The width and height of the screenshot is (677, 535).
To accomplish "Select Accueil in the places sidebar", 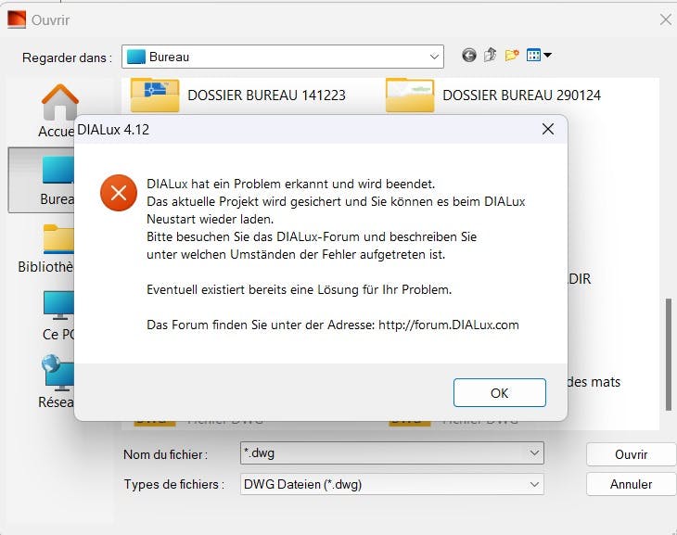I will [x=59, y=111].
